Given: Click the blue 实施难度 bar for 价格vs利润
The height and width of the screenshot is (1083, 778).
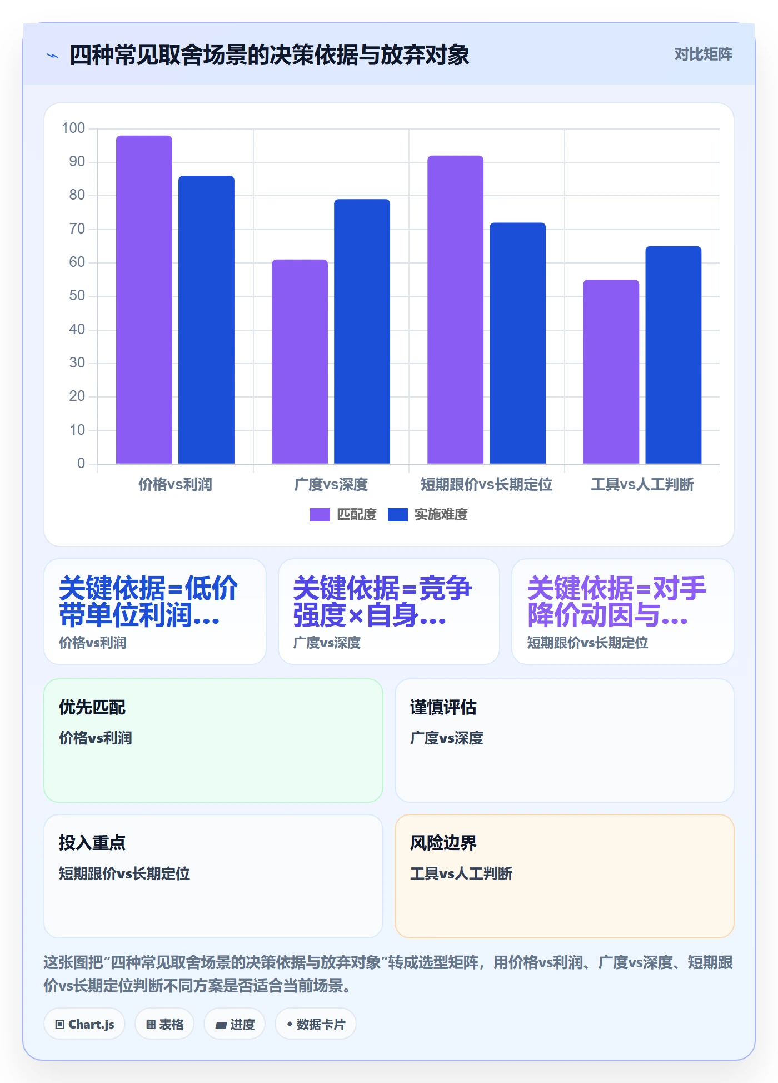Looking at the screenshot, I should click(206, 320).
